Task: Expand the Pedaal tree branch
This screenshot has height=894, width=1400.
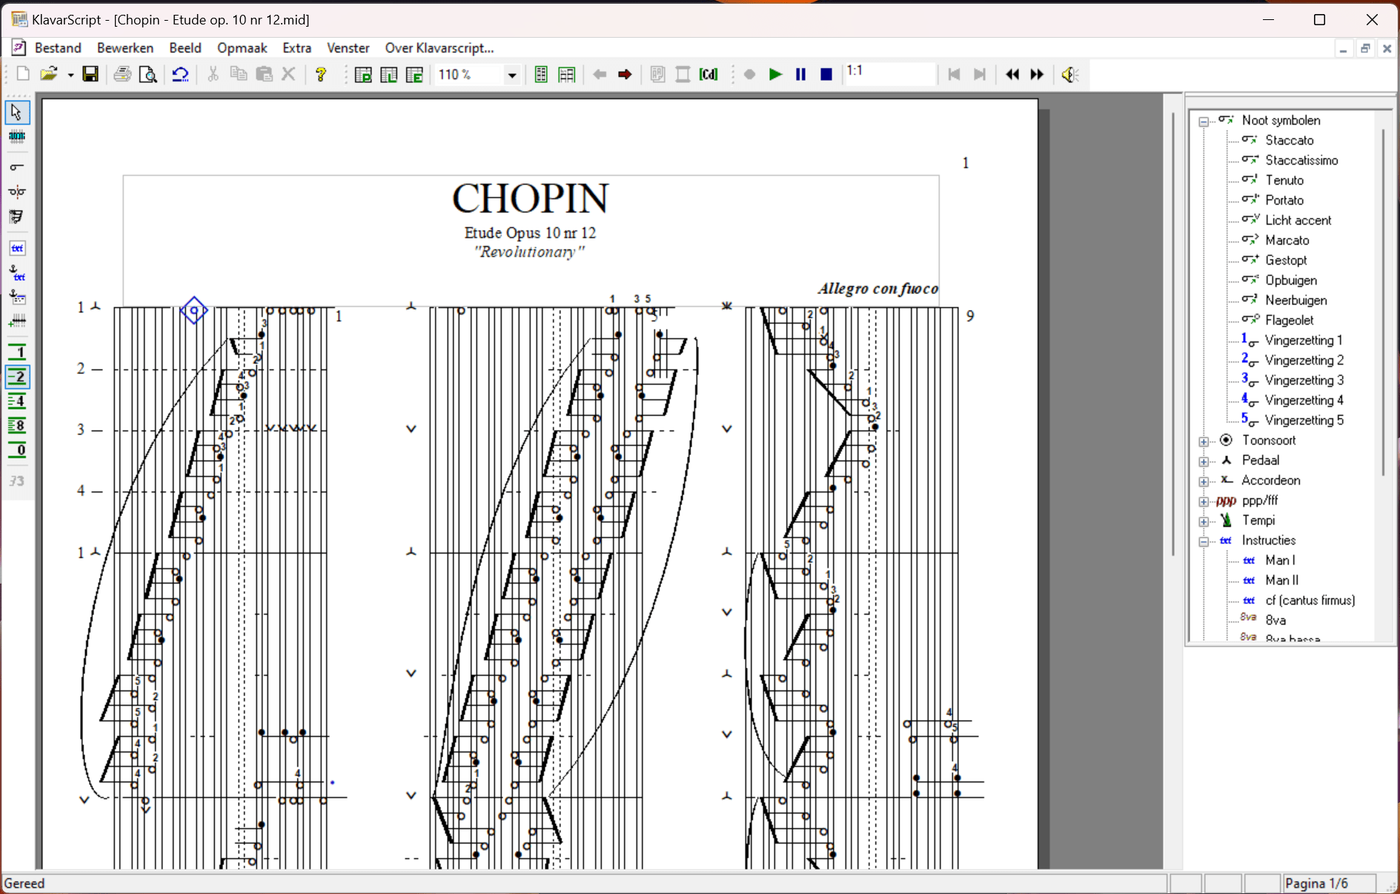Action: tap(1204, 461)
